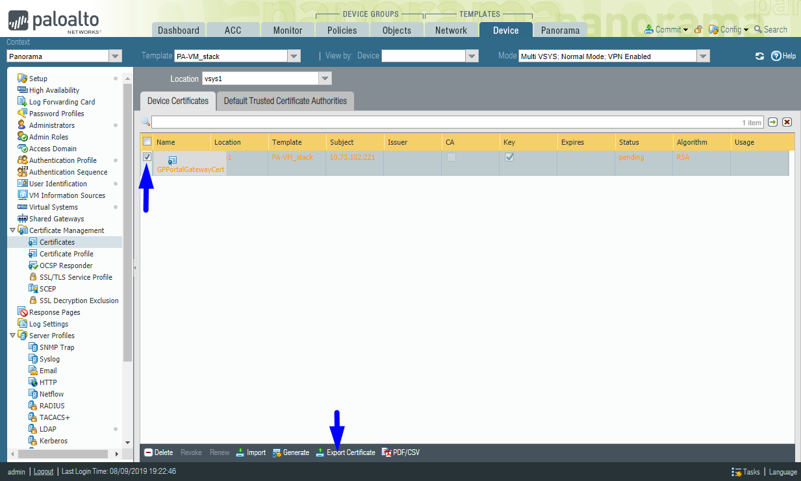Click the refresh icon next to Help
Screen dimensions: 801x481
(x=759, y=56)
